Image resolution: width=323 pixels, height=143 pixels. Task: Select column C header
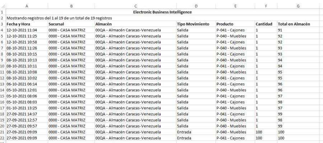point(136,6)
